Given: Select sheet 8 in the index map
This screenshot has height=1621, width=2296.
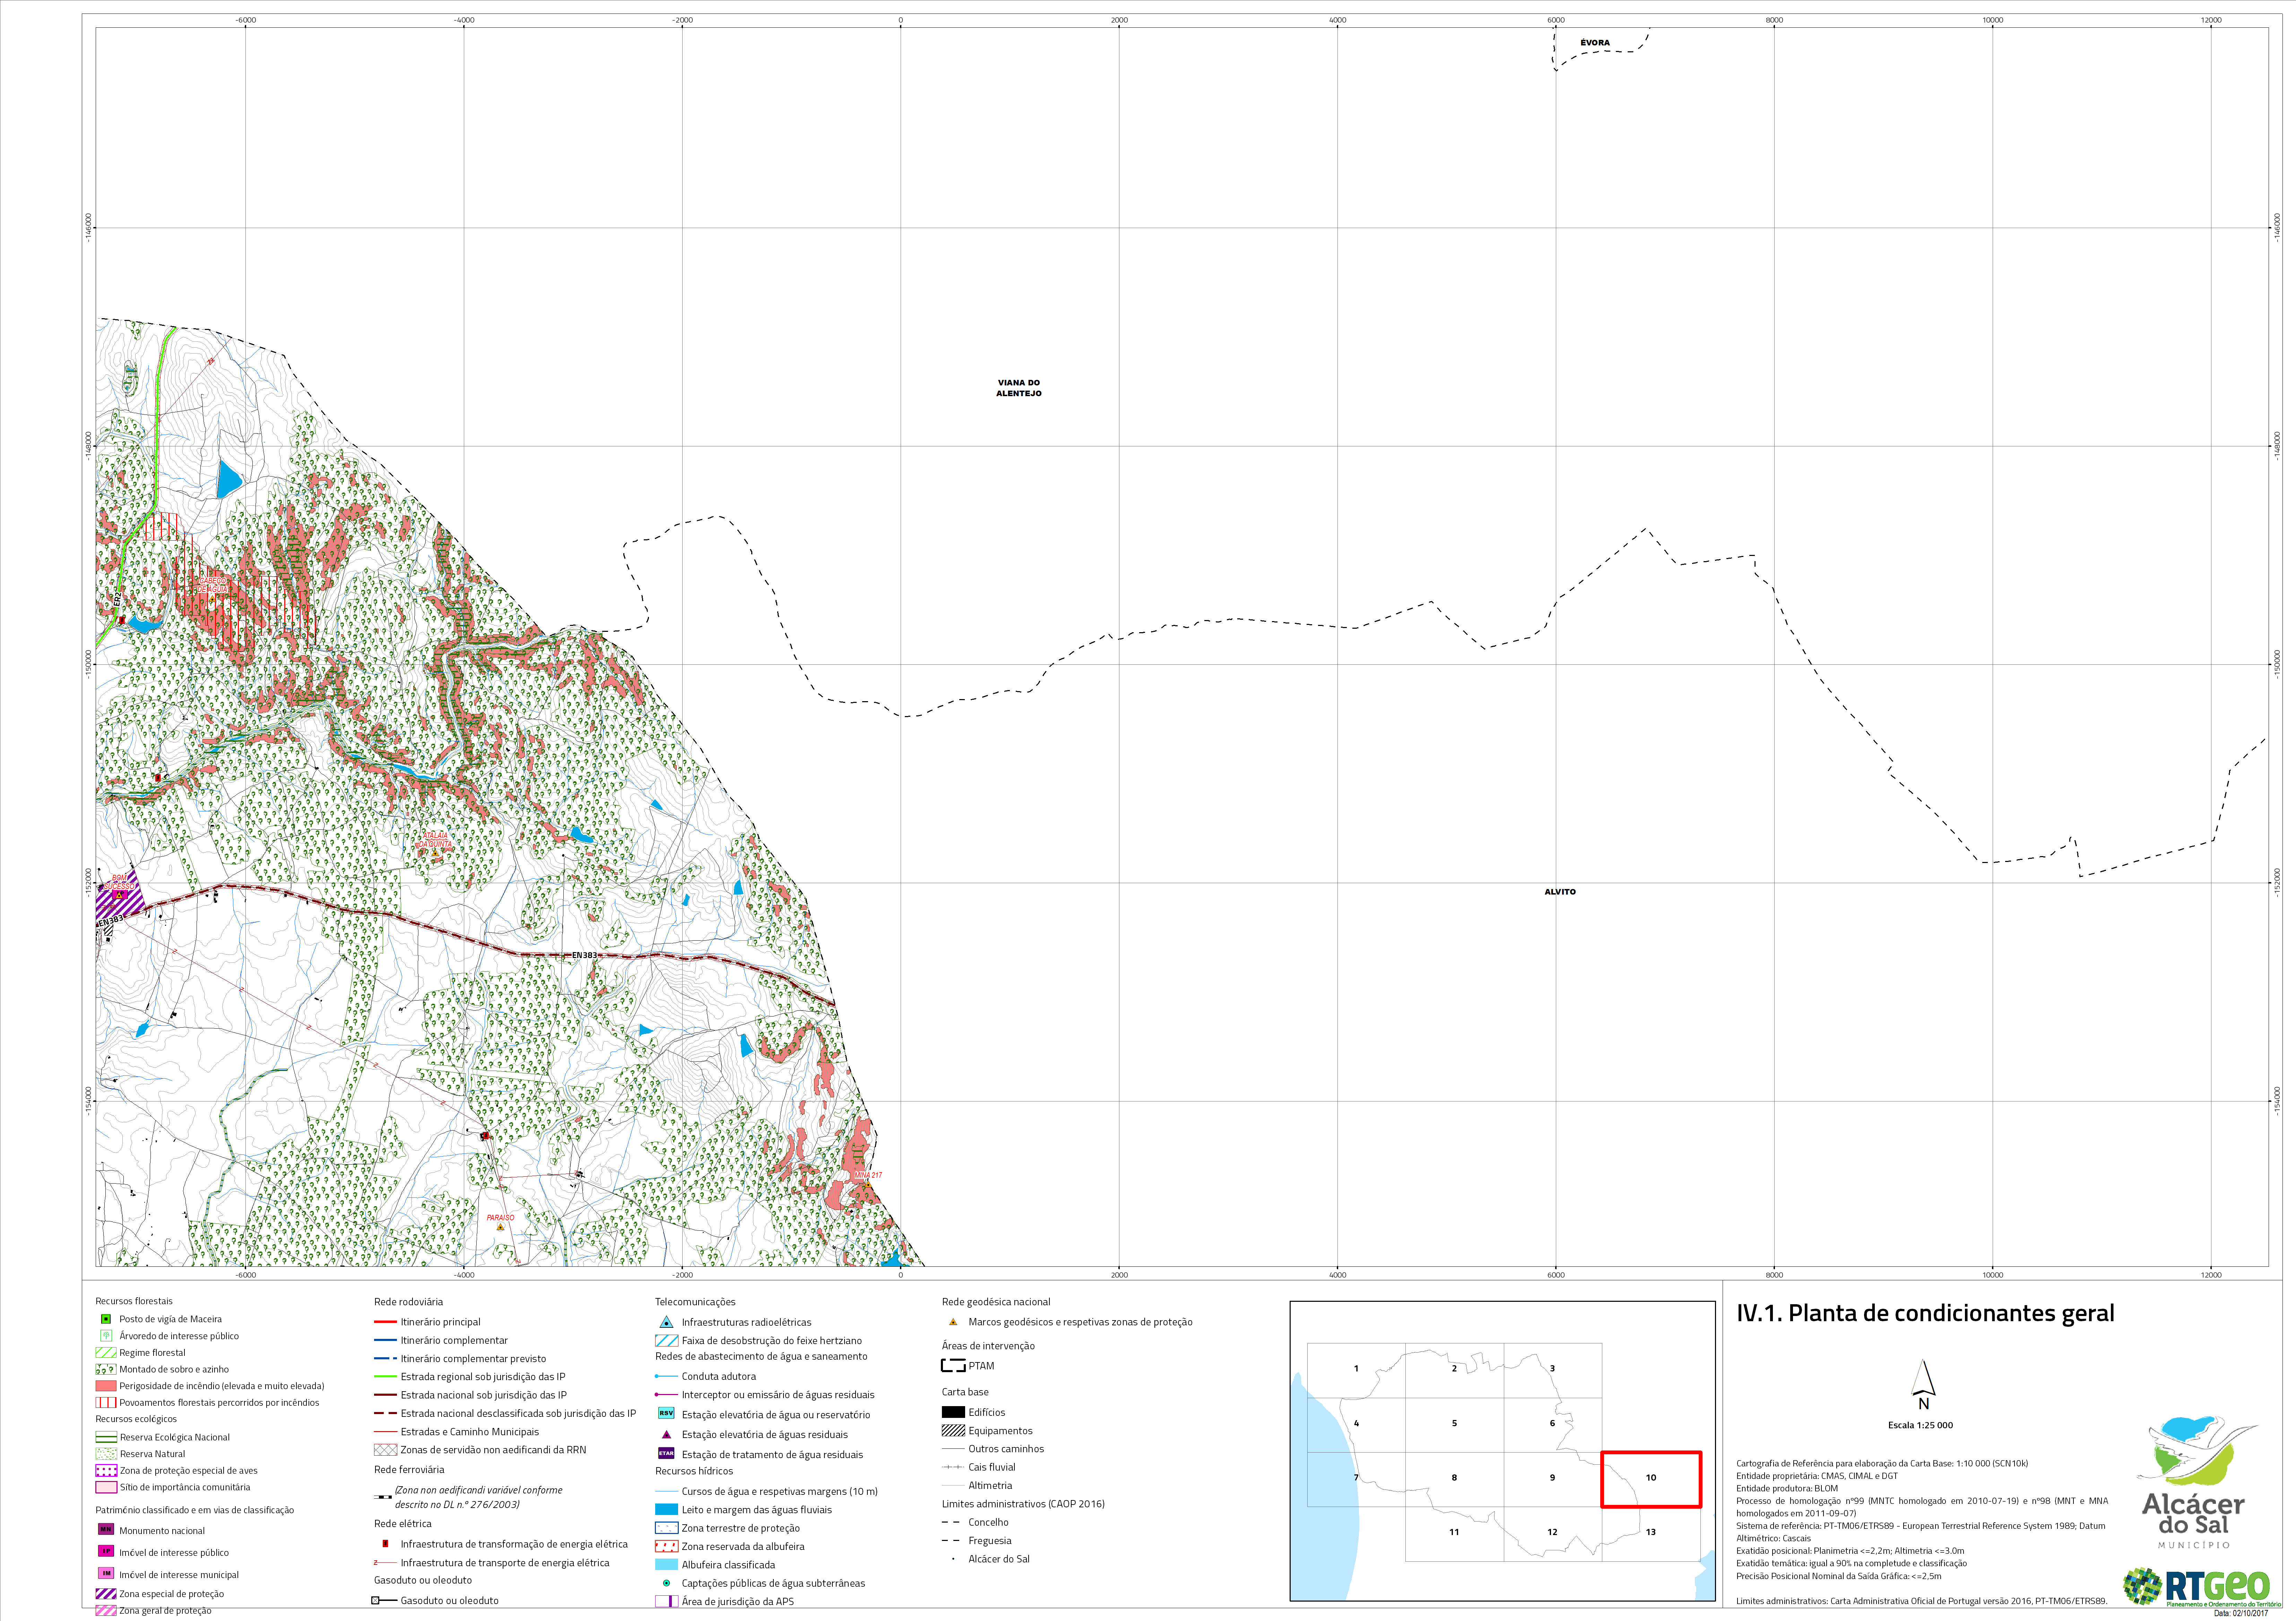Looking at the screenshot, I should [1454, 1479].
